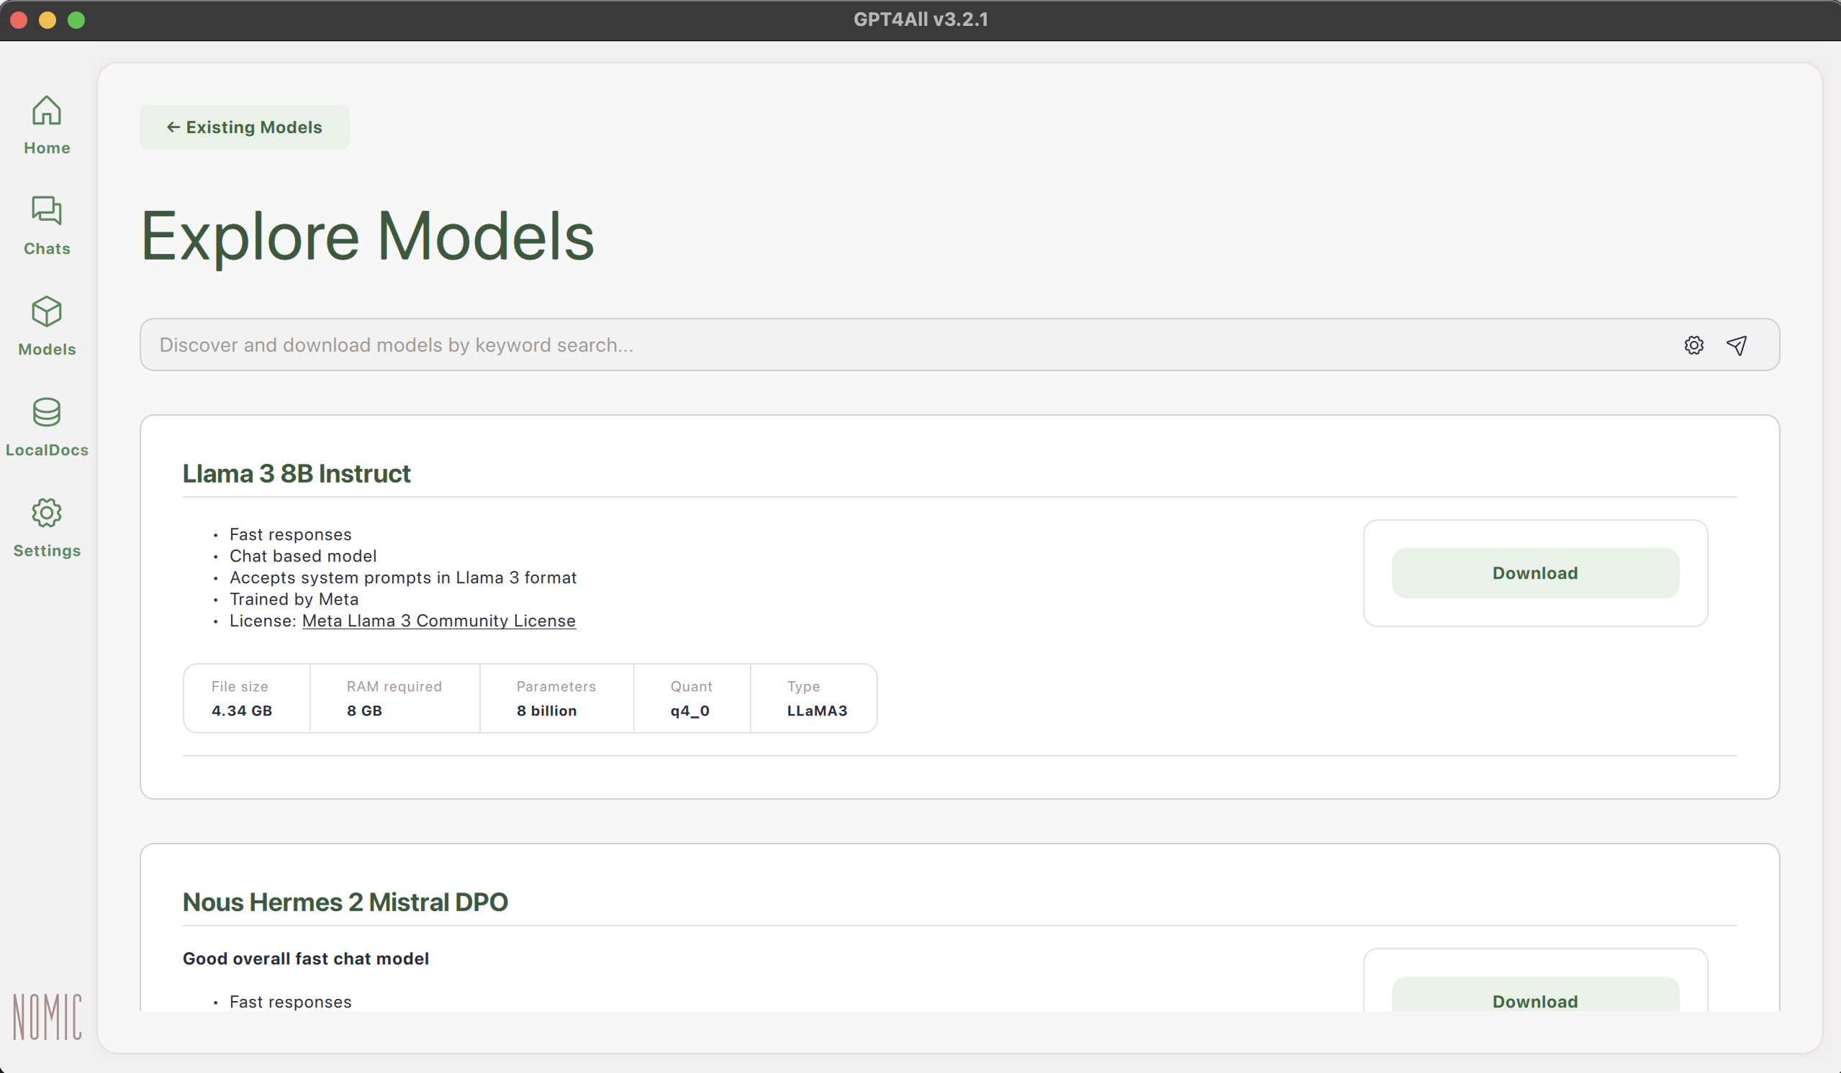The width and height of the screenshot is (1841, 1073).
Task: Click the Type LLaMA3 cell
Action: (816, 698)
